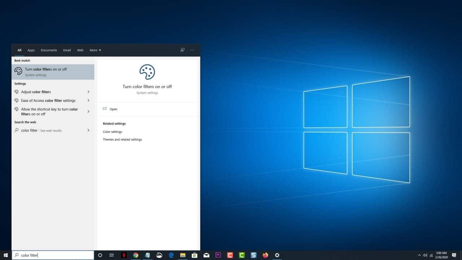Expand arrow next to Adjust color filters
462x260 pixels.
[88, 92]
